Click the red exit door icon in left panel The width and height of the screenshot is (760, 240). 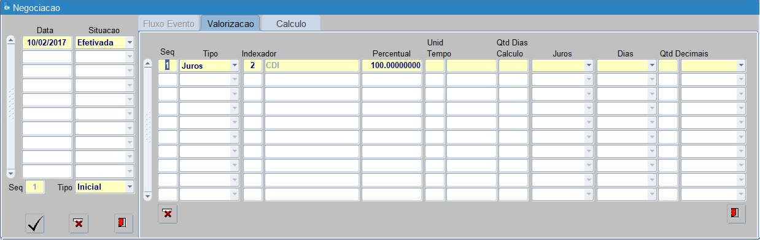(x=123, y=223)
